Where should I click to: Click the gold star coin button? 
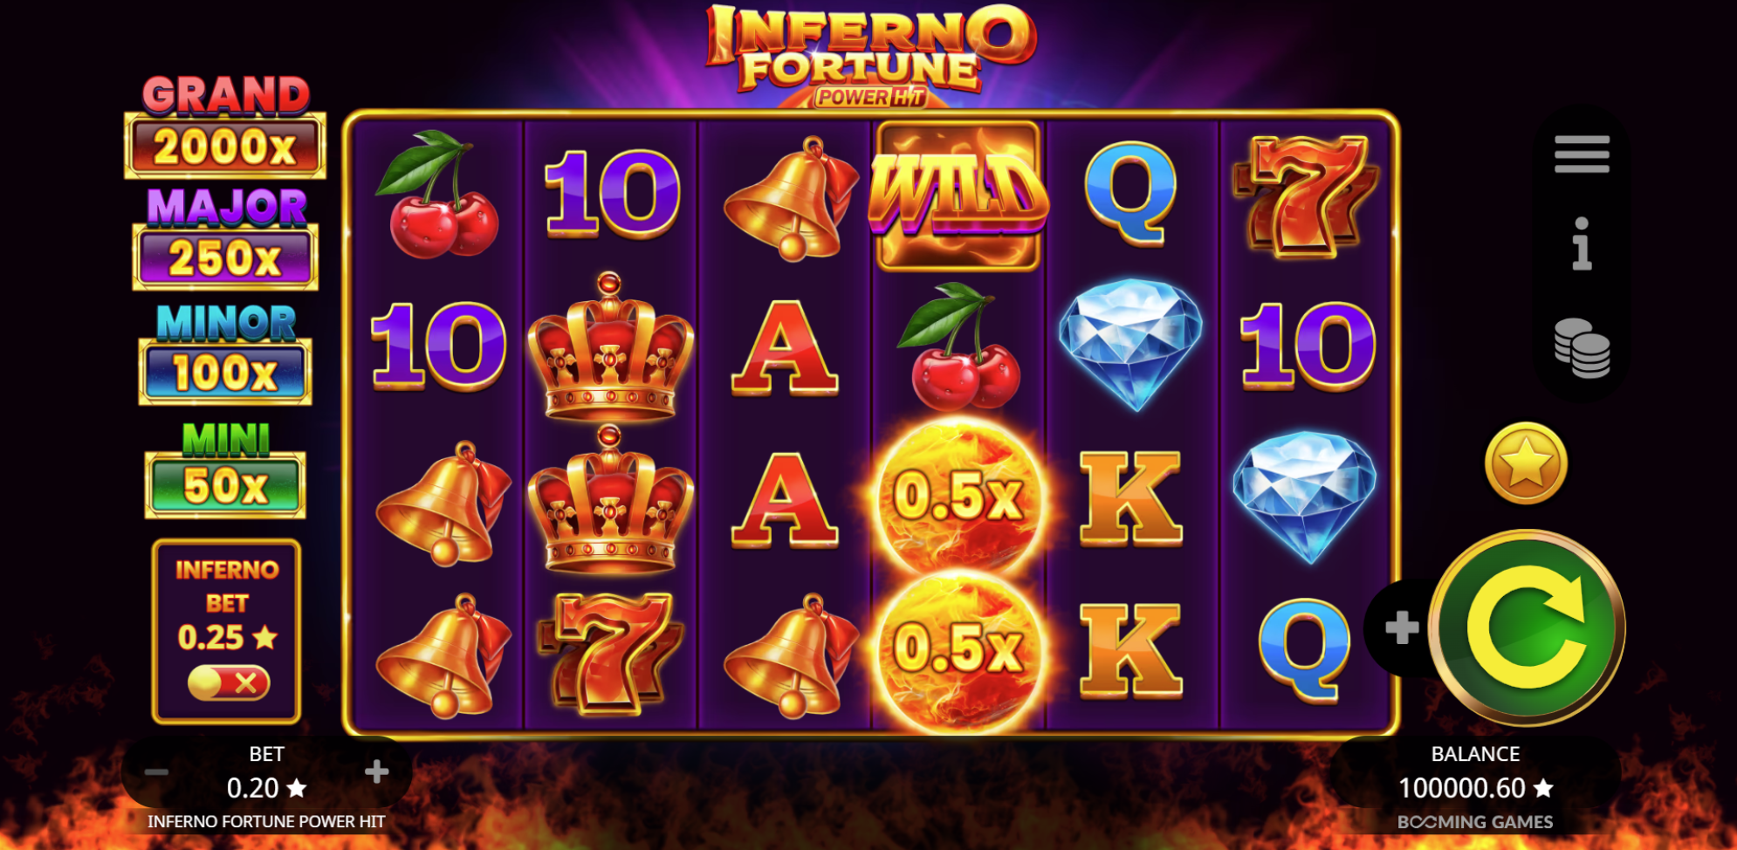point(1527,463)
